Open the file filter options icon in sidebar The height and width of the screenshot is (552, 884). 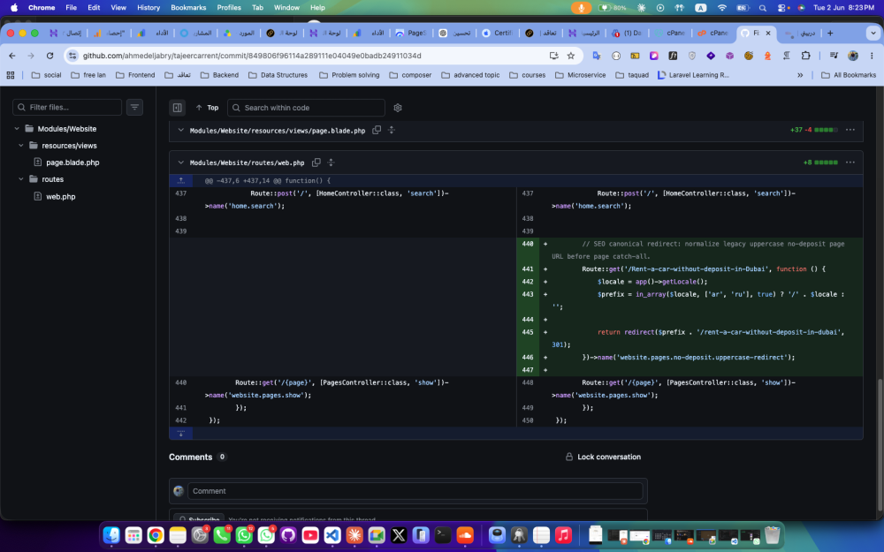[134, 107]
